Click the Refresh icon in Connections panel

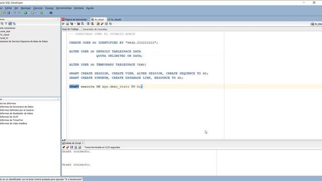(2, 24)
